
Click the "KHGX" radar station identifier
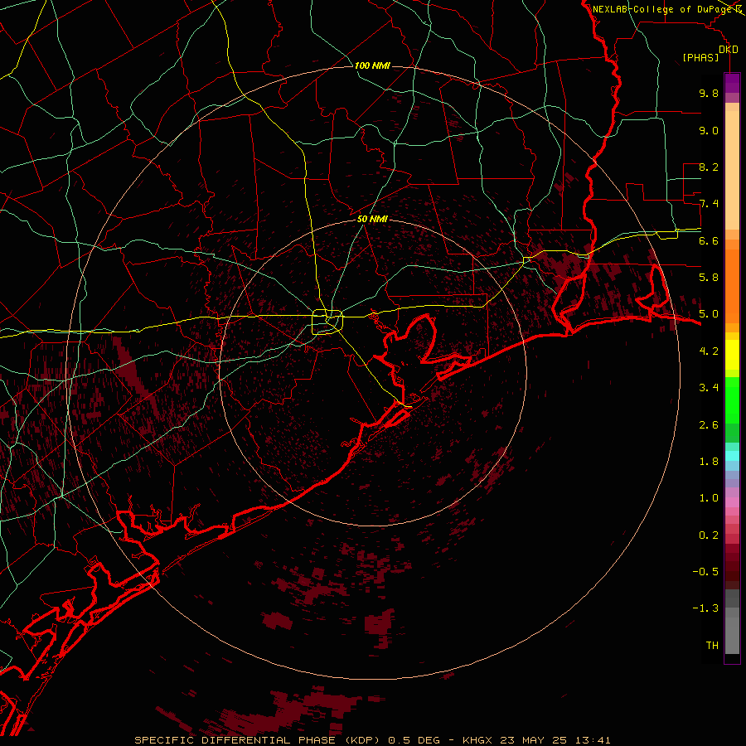478,740
